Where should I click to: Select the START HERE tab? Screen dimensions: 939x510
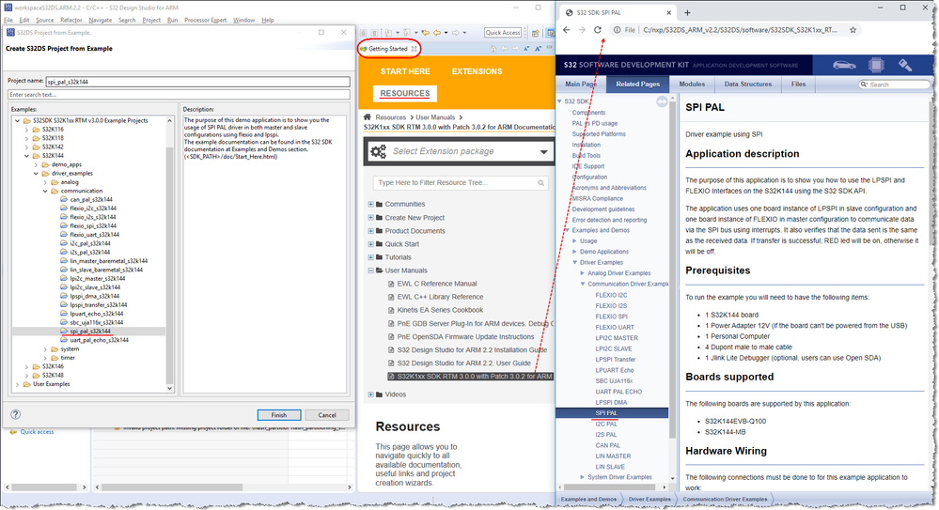tap(405, 71)
